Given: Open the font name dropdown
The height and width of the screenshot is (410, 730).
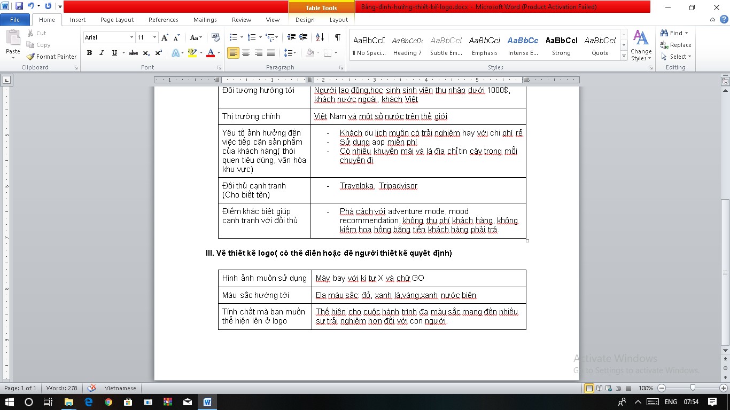Looking at the screenshot, I should click(x=131, y=37).
